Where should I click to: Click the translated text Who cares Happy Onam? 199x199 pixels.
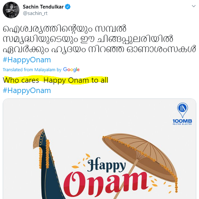[x=56, y=80]
